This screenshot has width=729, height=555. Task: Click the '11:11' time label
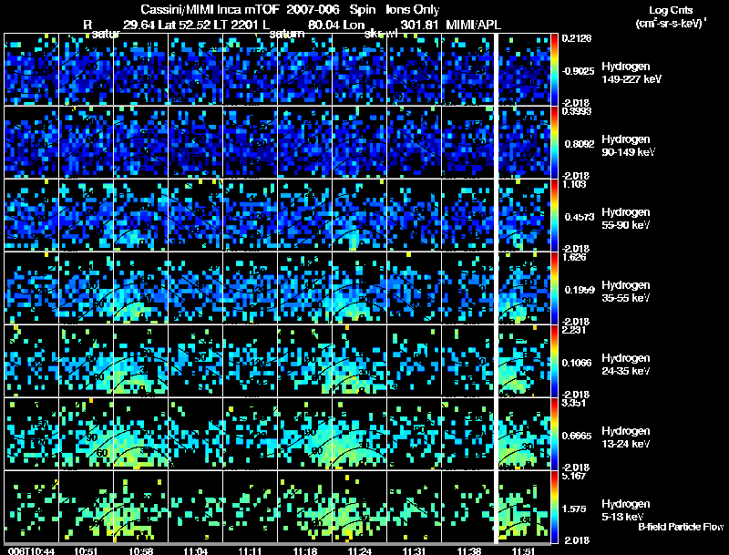(250, 551)
